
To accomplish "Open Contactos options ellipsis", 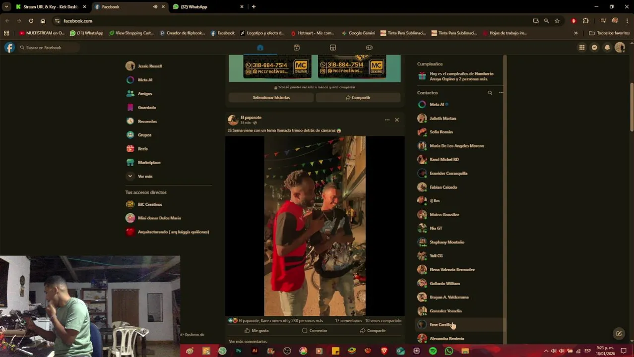I will 501,93.
